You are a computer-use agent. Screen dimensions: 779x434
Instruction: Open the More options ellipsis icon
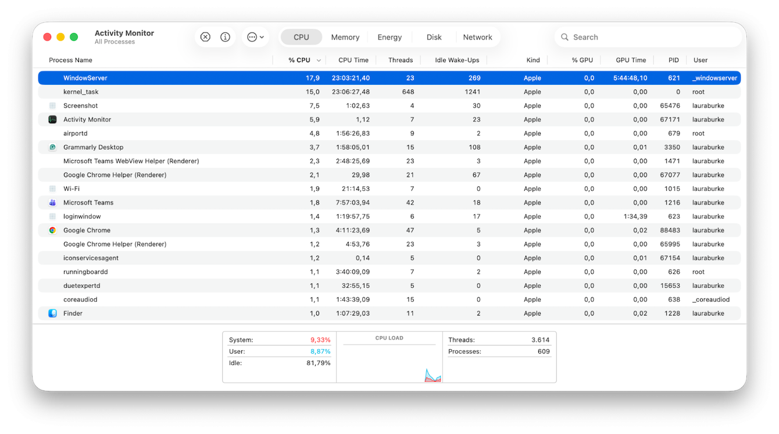click(x=252, y=36)
